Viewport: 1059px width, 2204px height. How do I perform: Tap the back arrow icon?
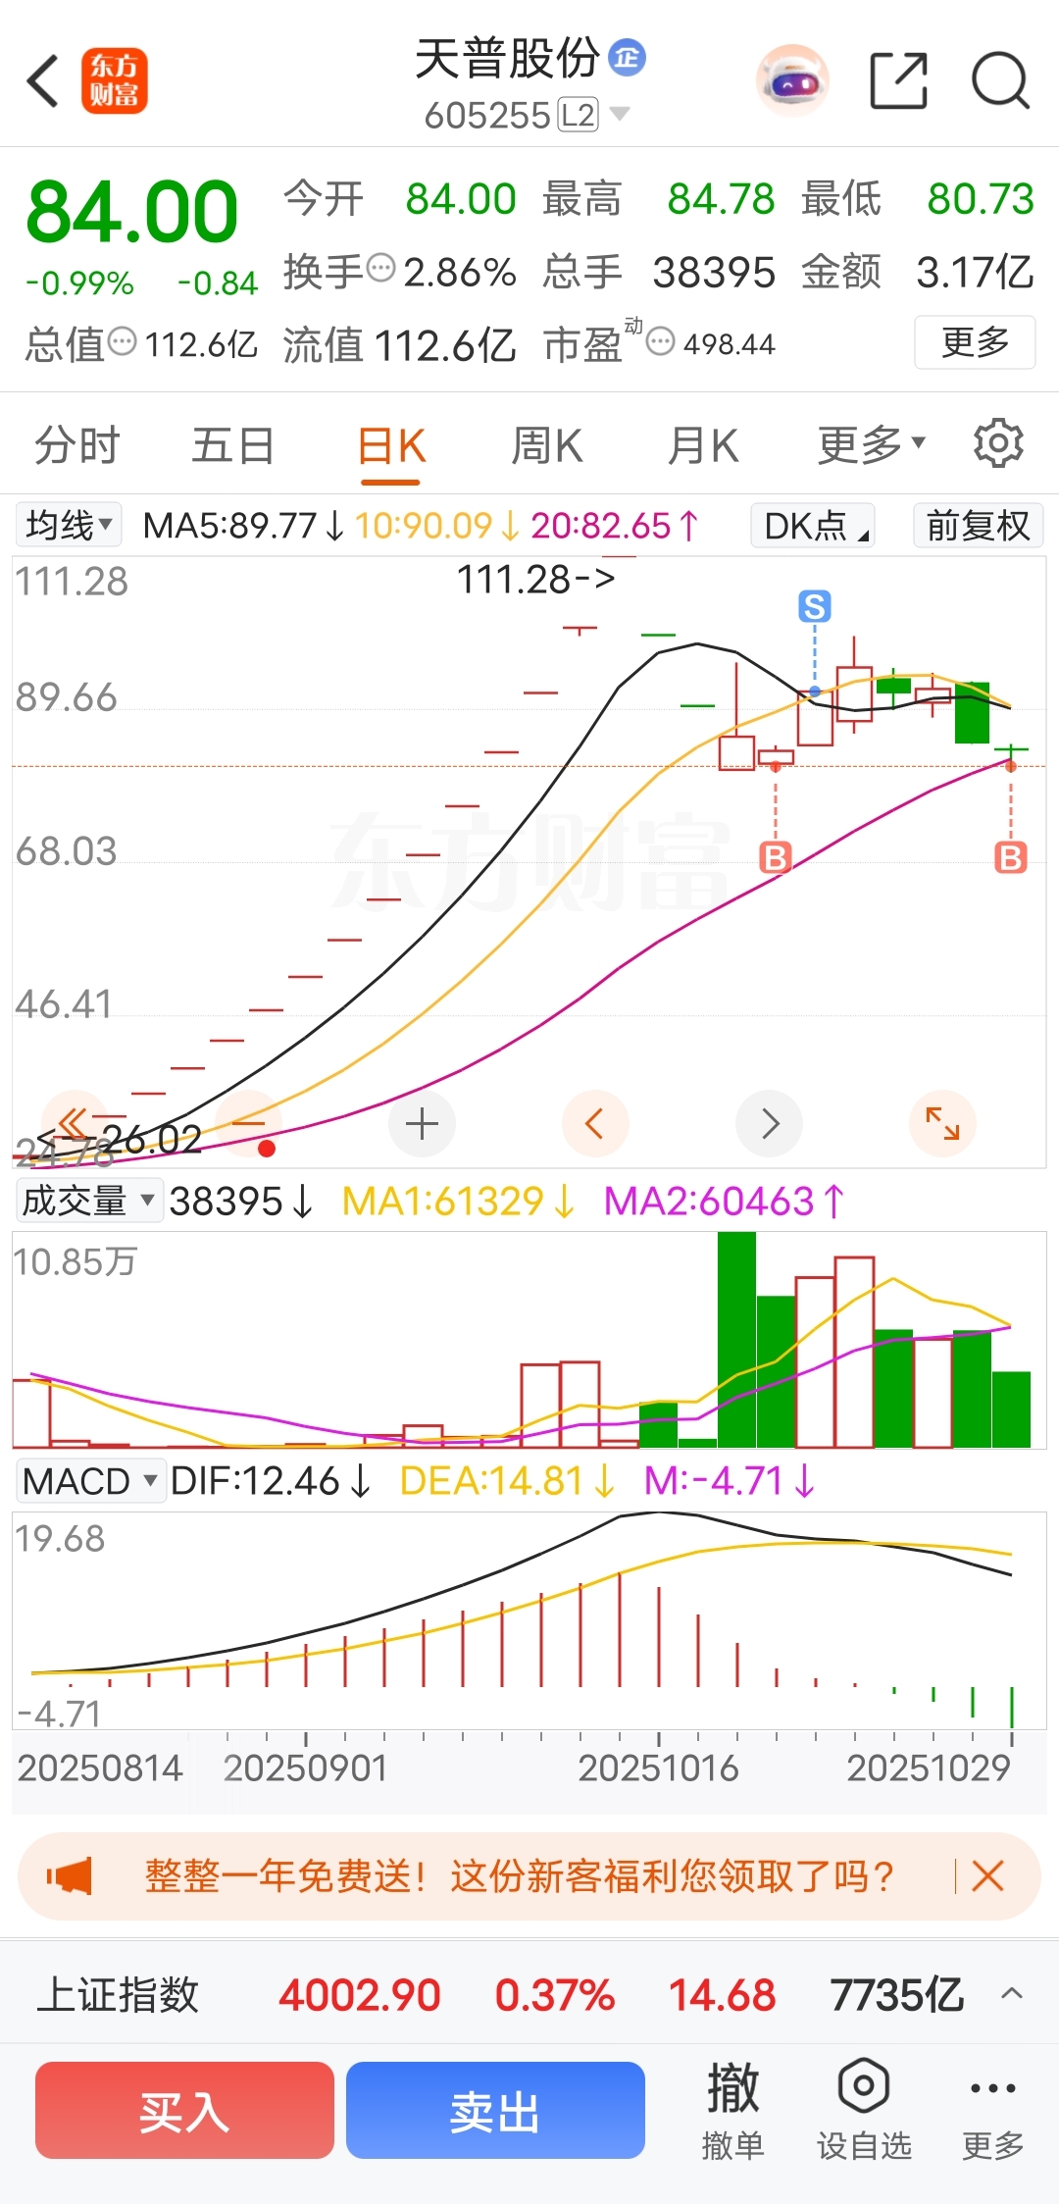43,80
